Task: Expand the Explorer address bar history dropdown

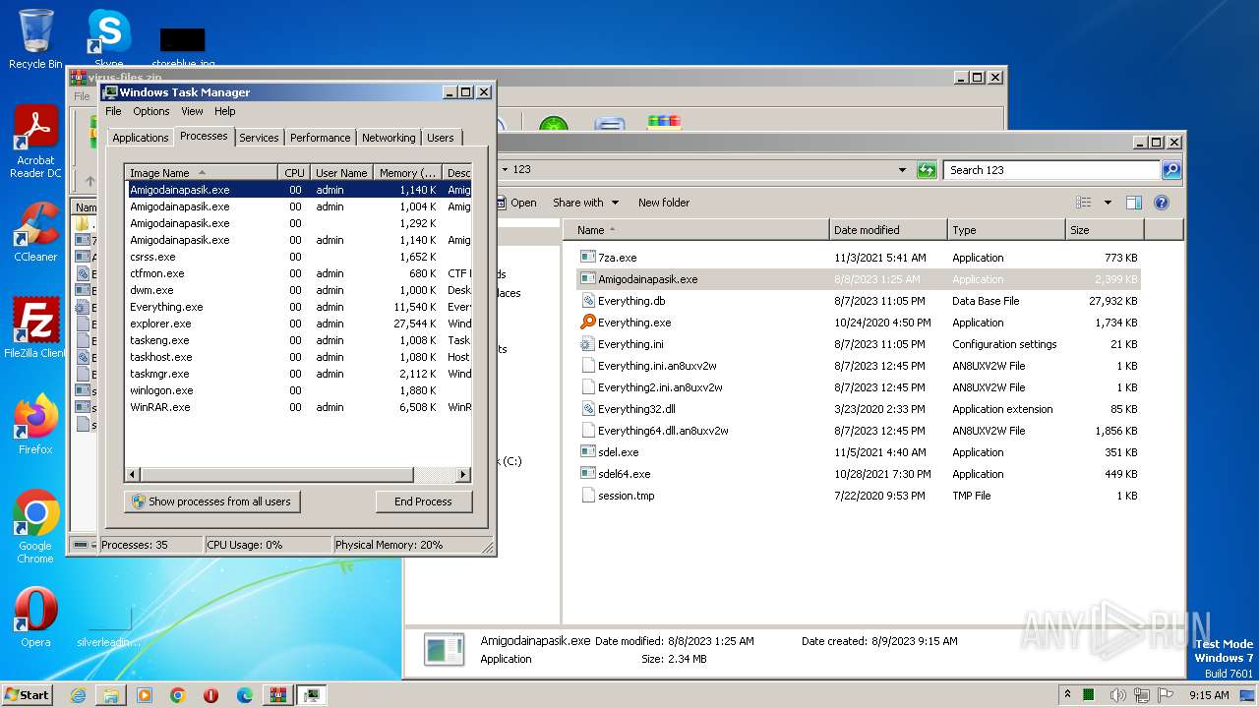Action: [x=903, y=170]
